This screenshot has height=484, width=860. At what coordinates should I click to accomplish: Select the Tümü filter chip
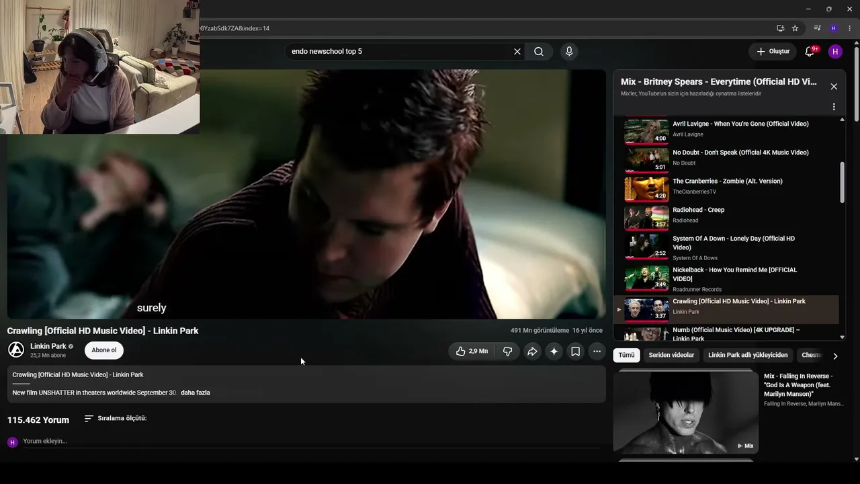pos(626,355)
